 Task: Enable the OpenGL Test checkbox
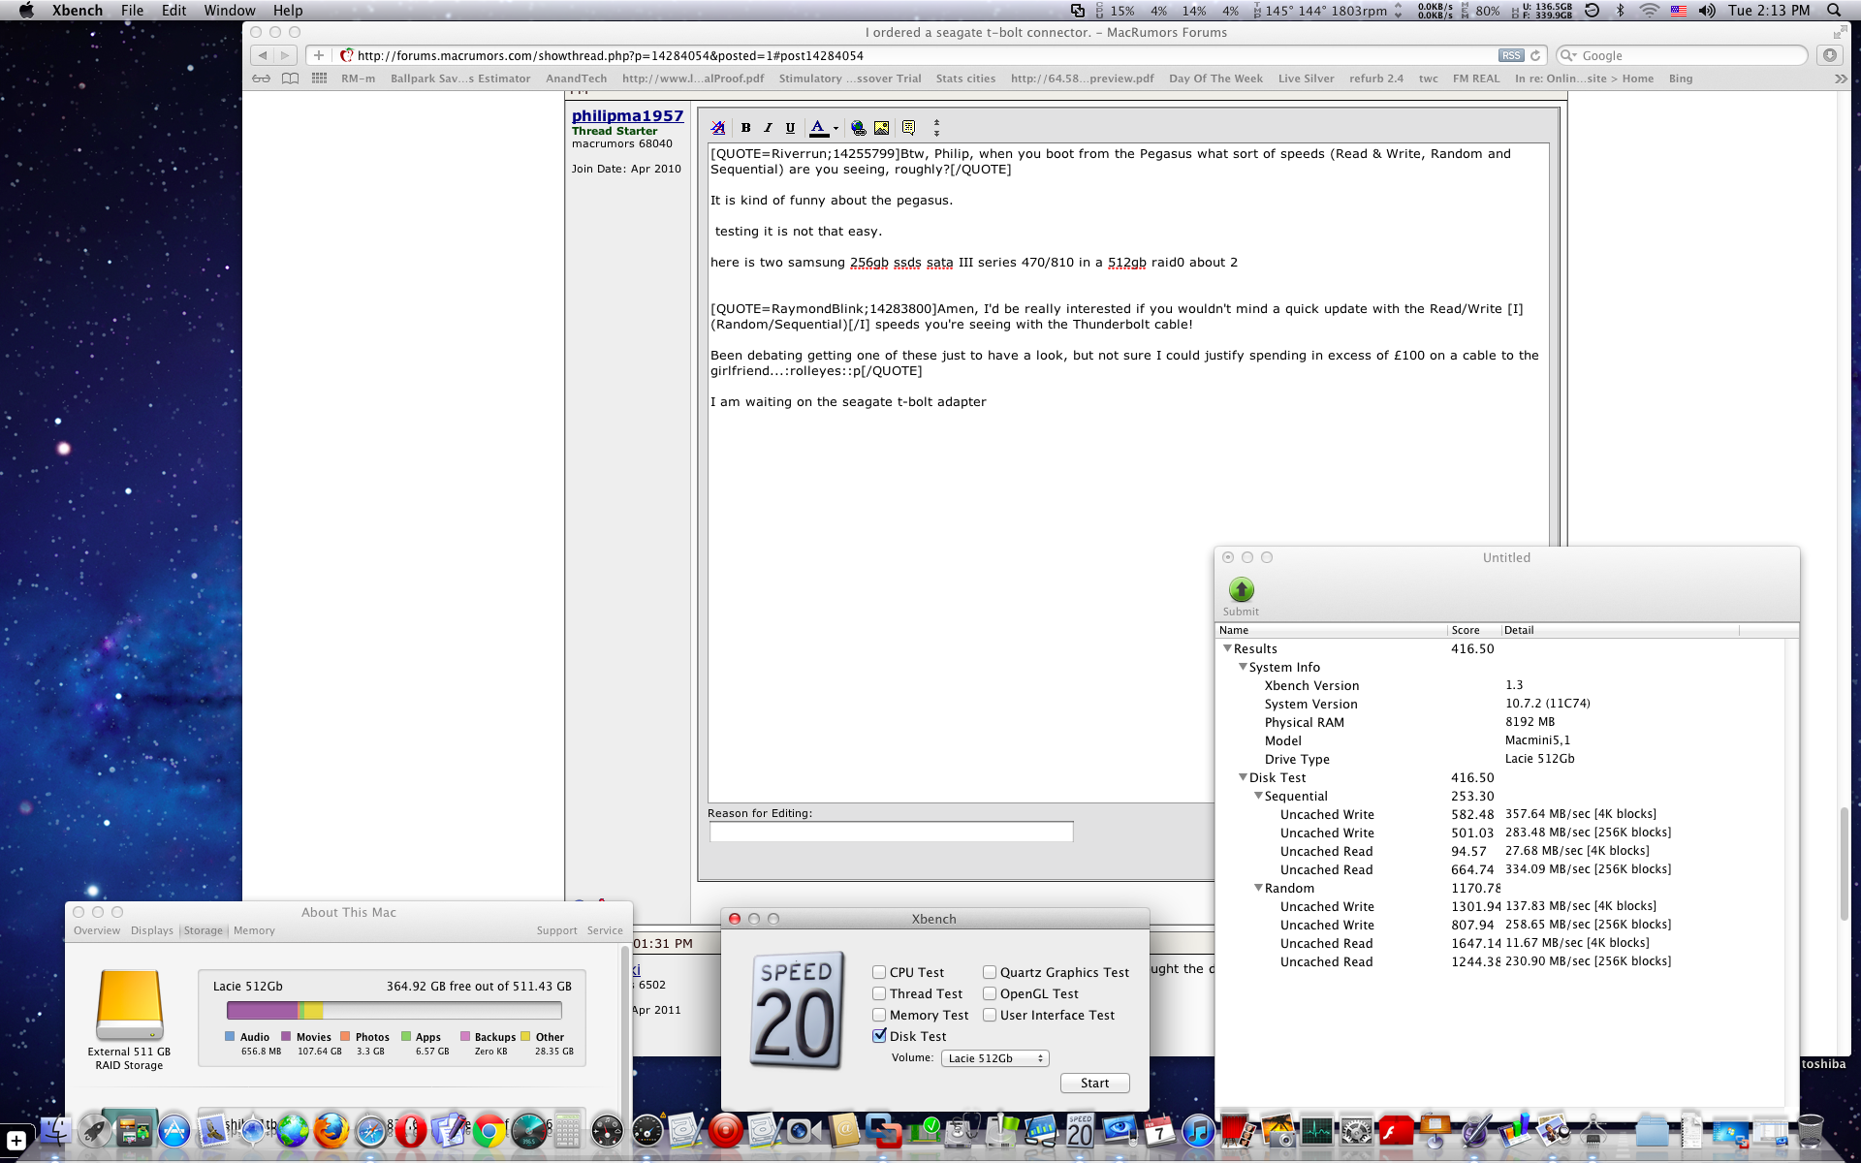990,993
